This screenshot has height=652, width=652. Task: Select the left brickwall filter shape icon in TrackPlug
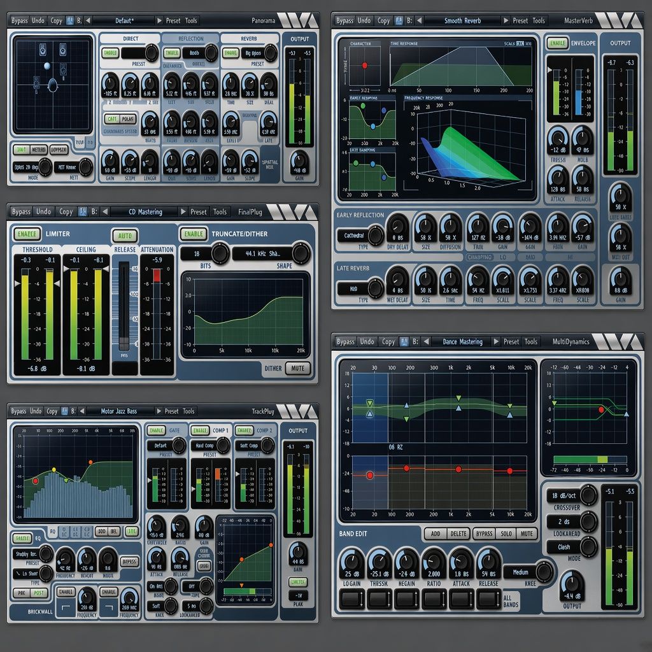click(x=66, y=608)
